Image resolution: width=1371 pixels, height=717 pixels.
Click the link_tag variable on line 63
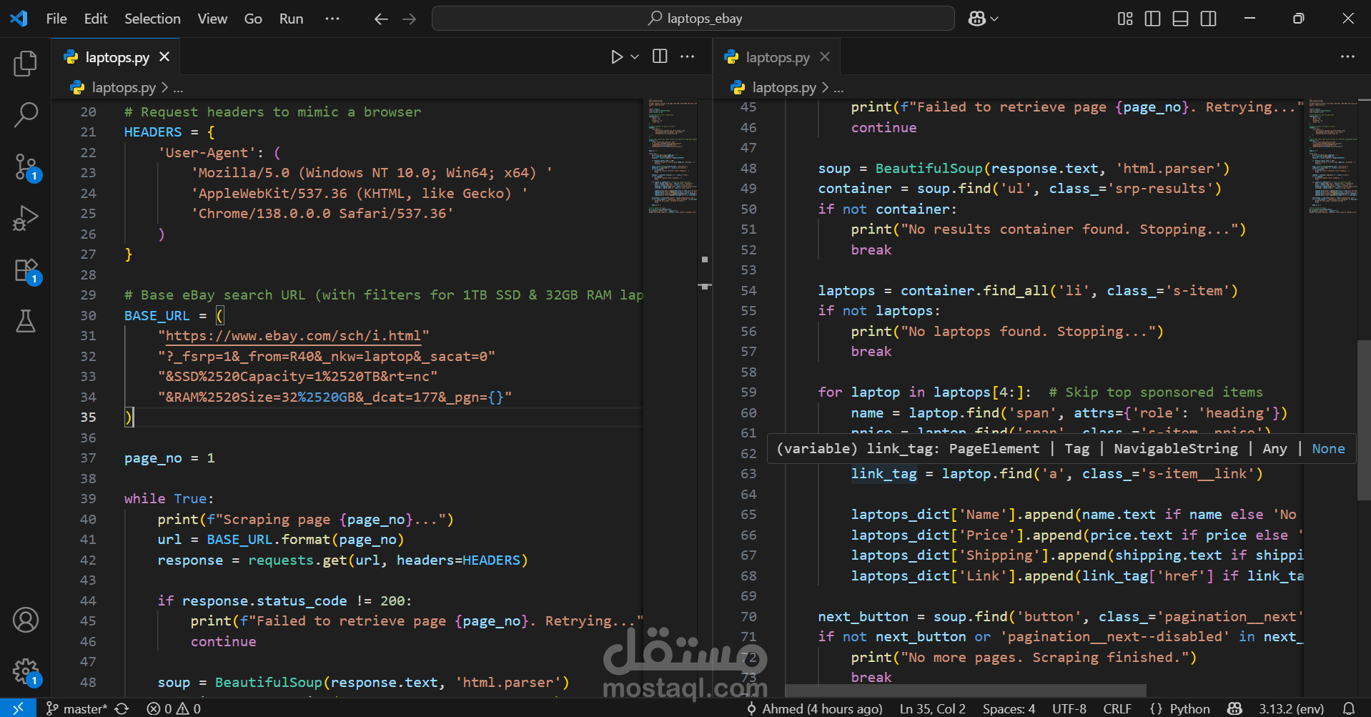884,473
